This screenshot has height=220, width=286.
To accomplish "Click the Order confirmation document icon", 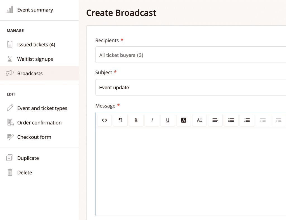I will click(10, 123).
